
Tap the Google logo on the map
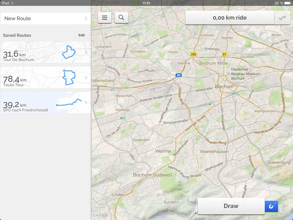[101, 214]
